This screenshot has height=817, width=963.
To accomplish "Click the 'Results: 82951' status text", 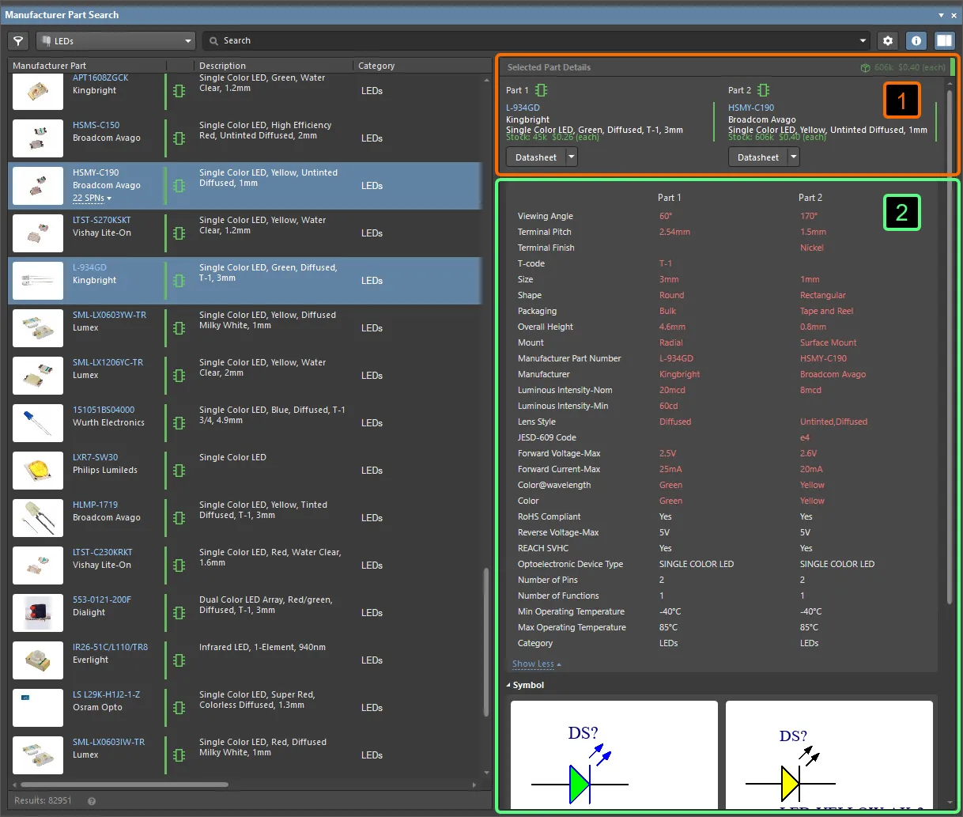I will [43, 800].
